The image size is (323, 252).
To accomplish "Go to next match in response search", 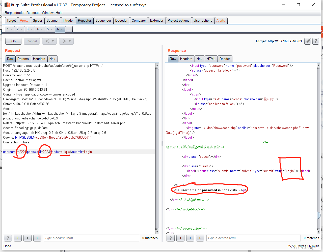I will [200, 238].
